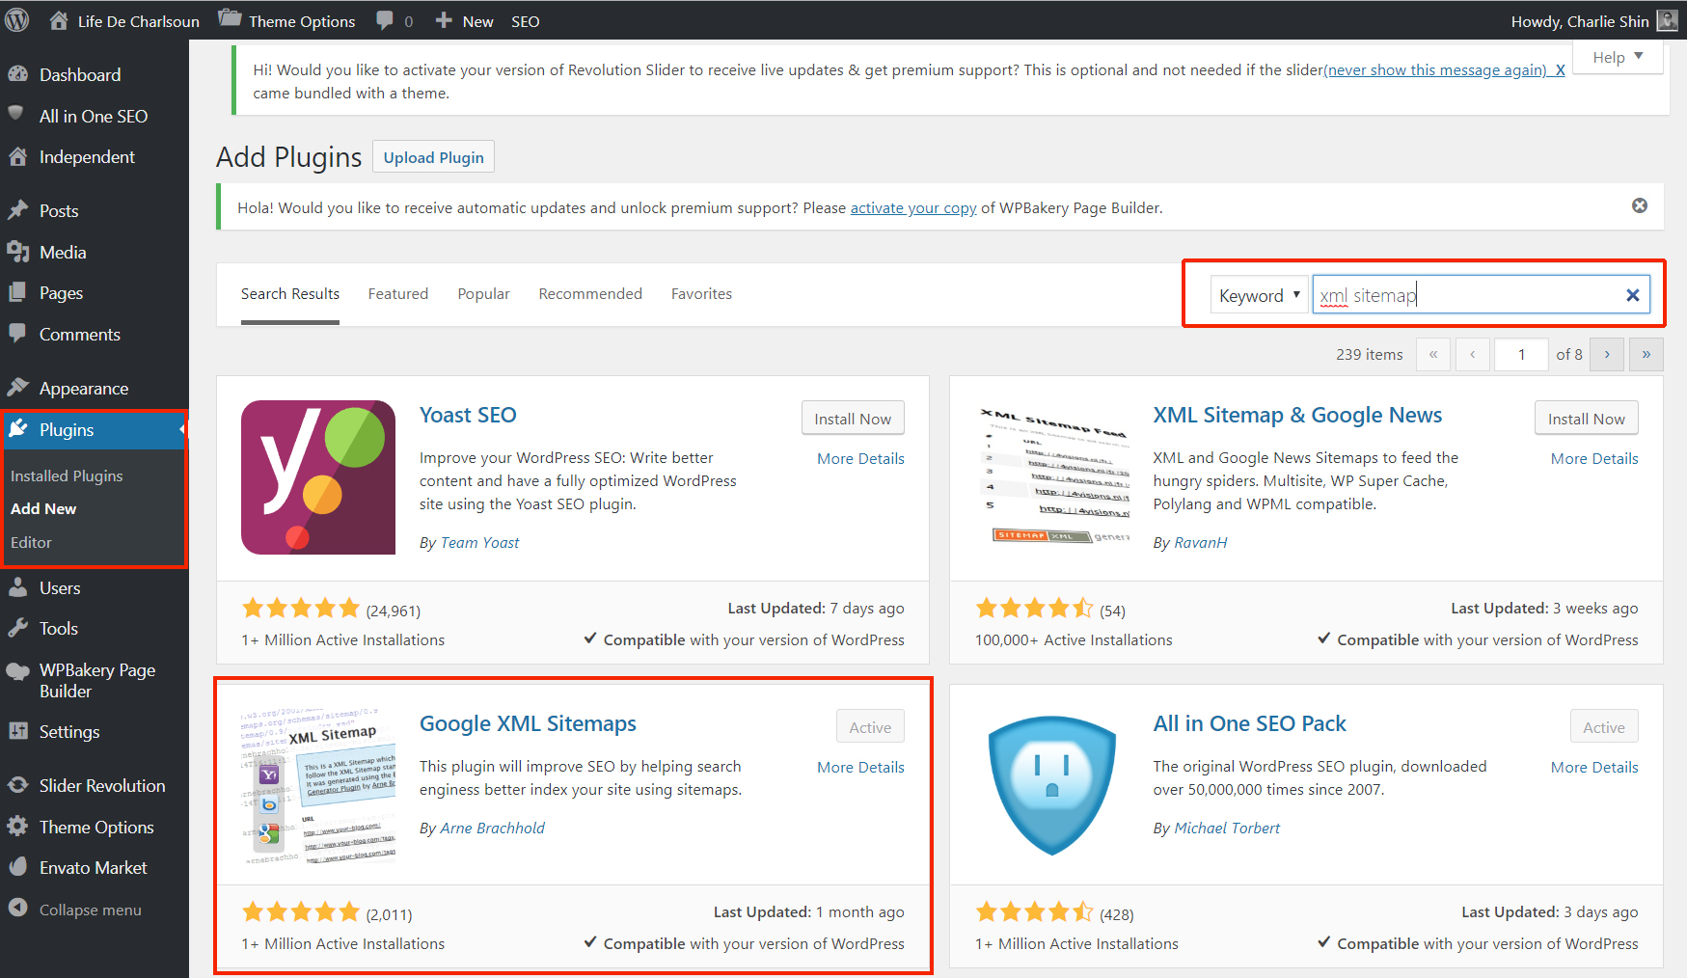Open More Details for XML Sitemap & Google News
Screen dimensions: 1687x978
tap(1594, 459)
